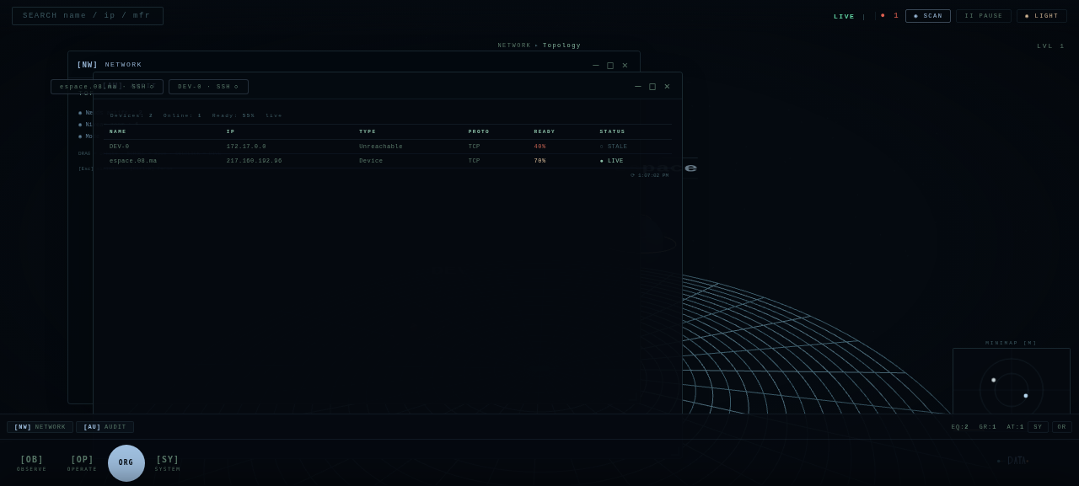Toggle LIGHT theme mode
Viewport: 1079px width, 486px height.
1042,16
